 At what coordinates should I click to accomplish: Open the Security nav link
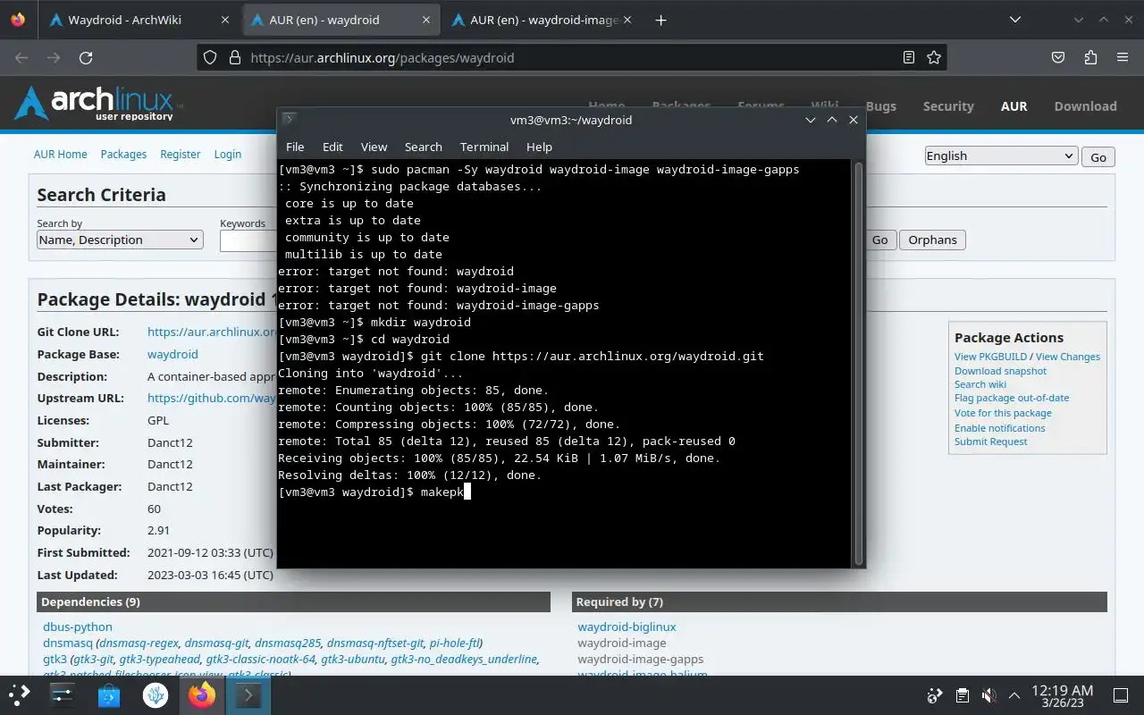point(948,105)
